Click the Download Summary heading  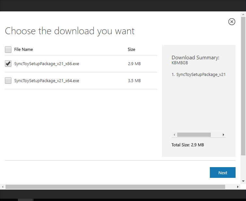pyautogui.click(x=195, y=58)
